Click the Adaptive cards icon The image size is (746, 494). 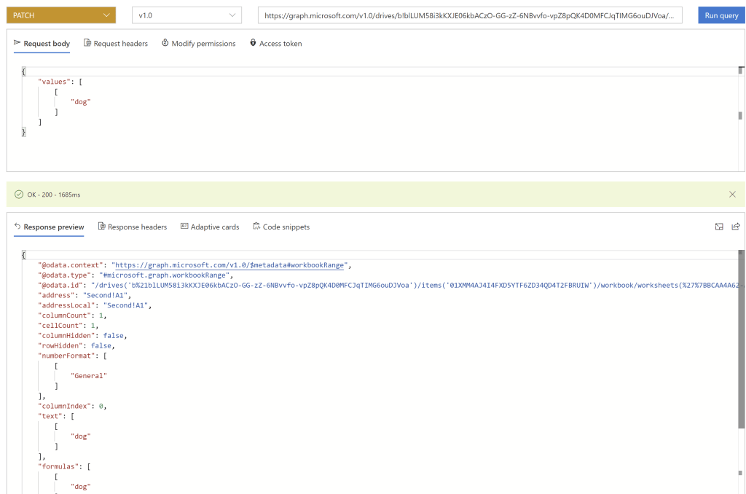pos(184,227)
